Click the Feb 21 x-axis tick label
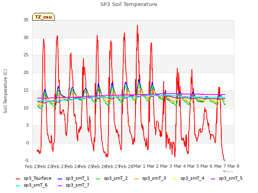 click(31, 166)
